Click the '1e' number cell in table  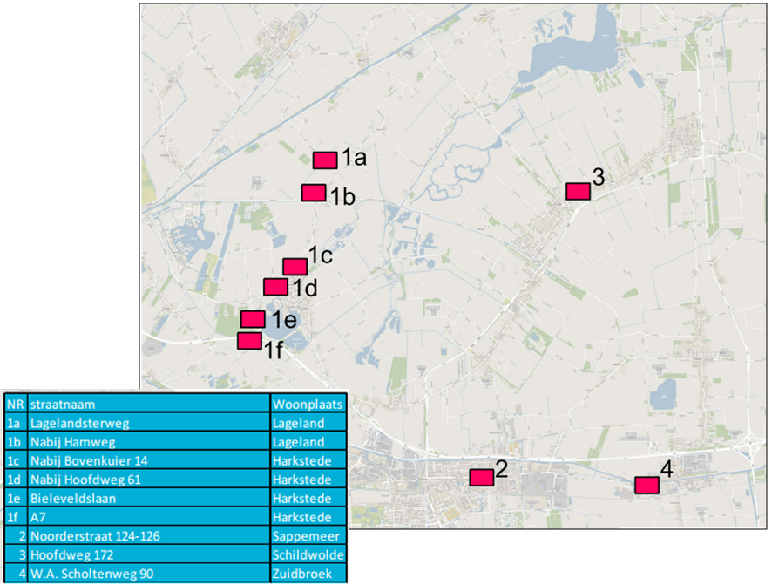pyautogui.click(x=16, y=499)
